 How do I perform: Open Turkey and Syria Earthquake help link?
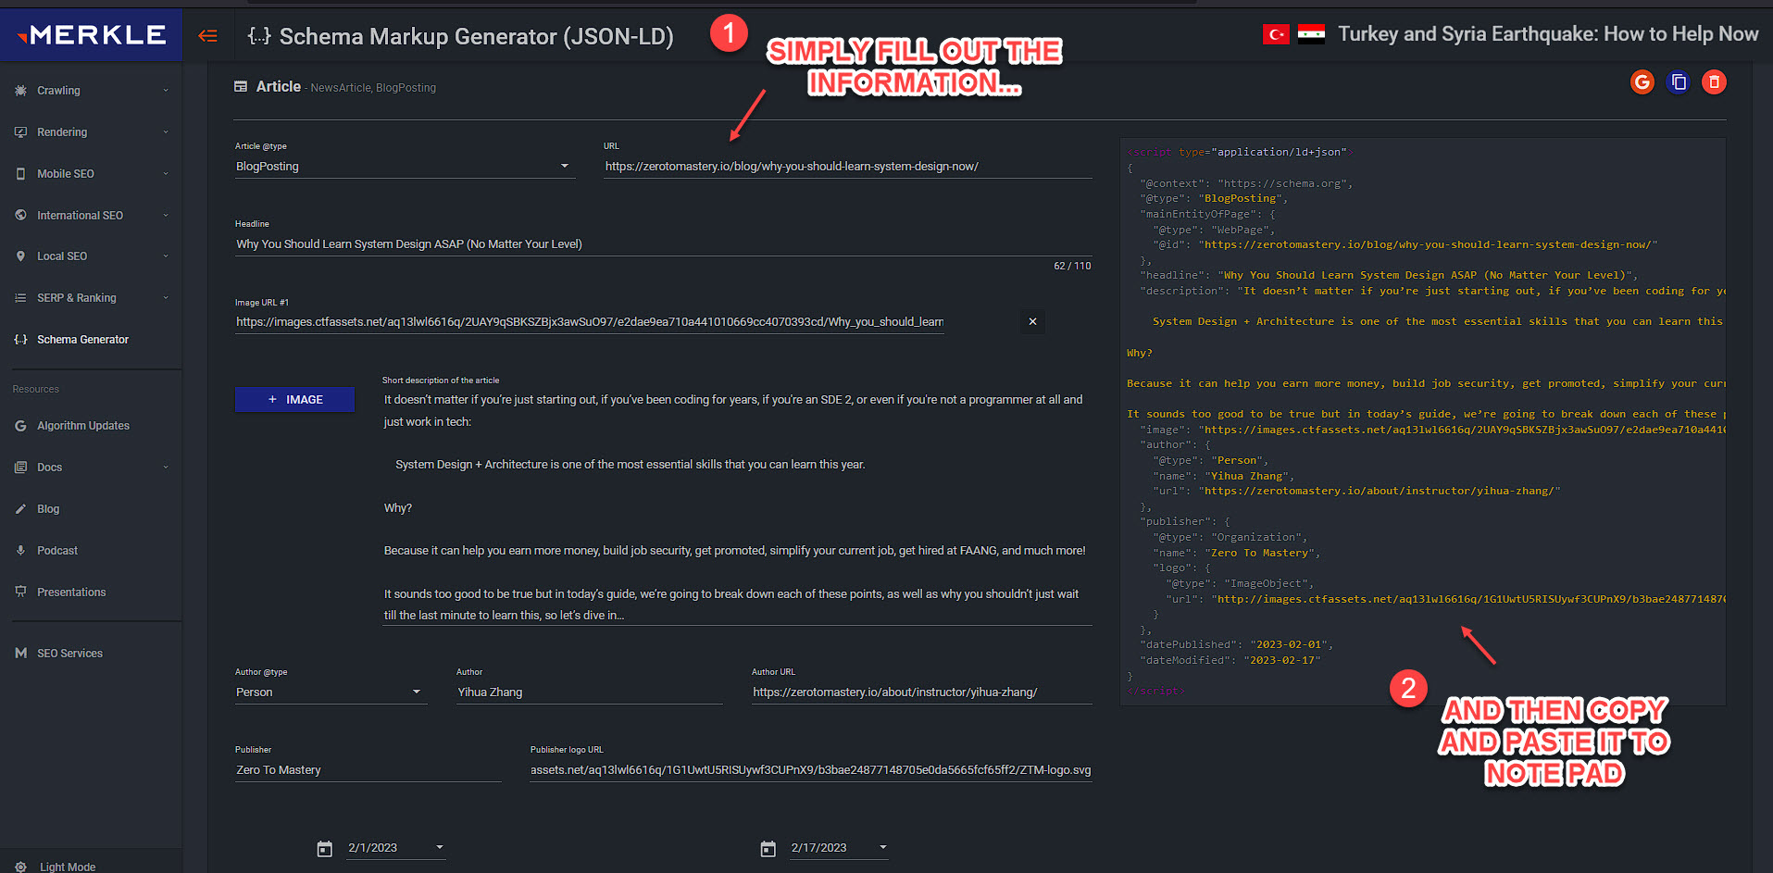pos(1547,34)
